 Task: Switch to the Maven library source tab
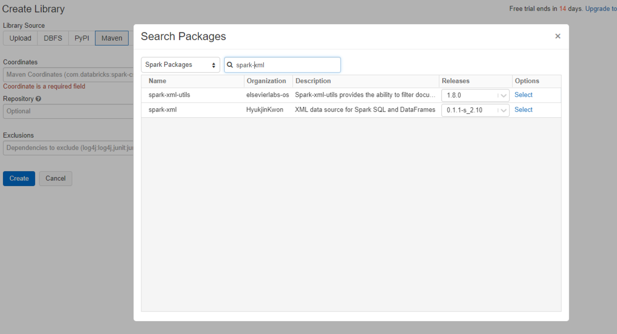pos(112,38)
